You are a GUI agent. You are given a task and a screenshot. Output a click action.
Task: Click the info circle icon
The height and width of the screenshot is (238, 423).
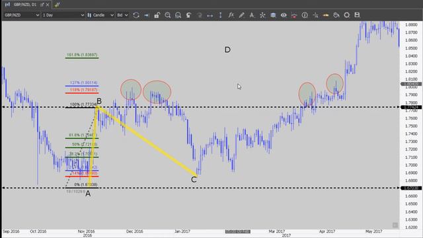(x=305, y=15)
